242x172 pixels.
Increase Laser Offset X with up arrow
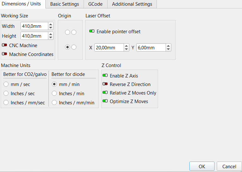point(127,46)
